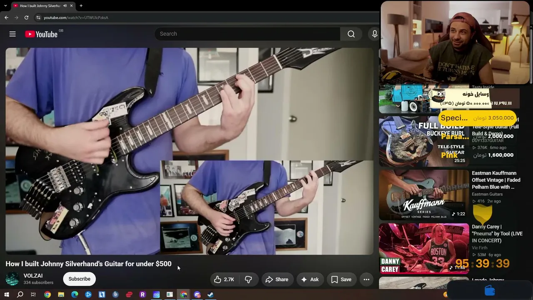Share the video

[276, 280]
